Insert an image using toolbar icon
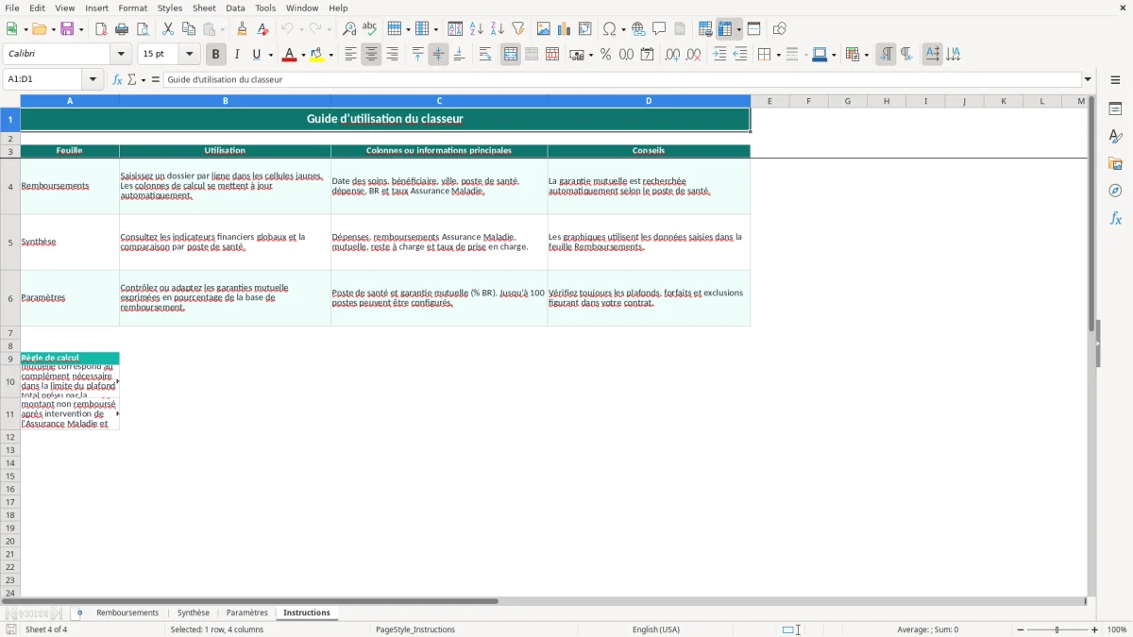The height and width of the screenshot is (637, 1133). (544, 29)
